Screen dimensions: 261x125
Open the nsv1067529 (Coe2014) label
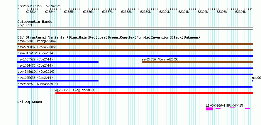tap(35, 59)
